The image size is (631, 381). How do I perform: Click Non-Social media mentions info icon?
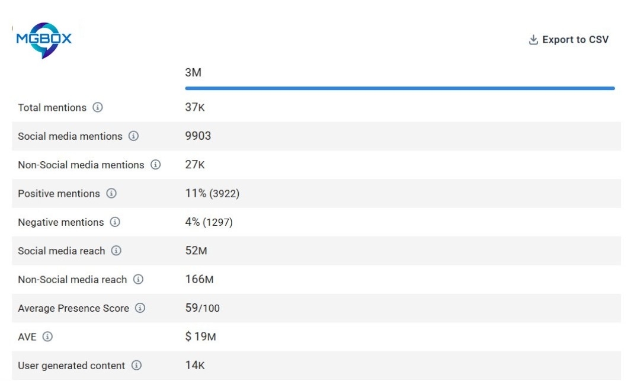click(155, 165)
